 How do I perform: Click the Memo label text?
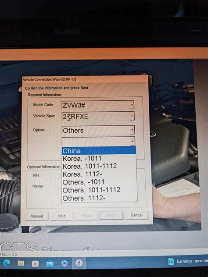click(x=38, y=186)
